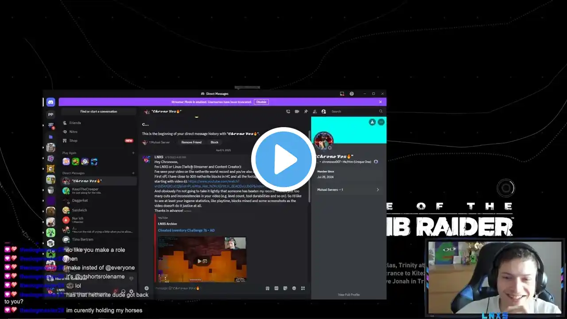The height and width of the screenshot is (319, 567).
Task: Click Chrono Vox profile avatar
Action: tap(323, 141)
